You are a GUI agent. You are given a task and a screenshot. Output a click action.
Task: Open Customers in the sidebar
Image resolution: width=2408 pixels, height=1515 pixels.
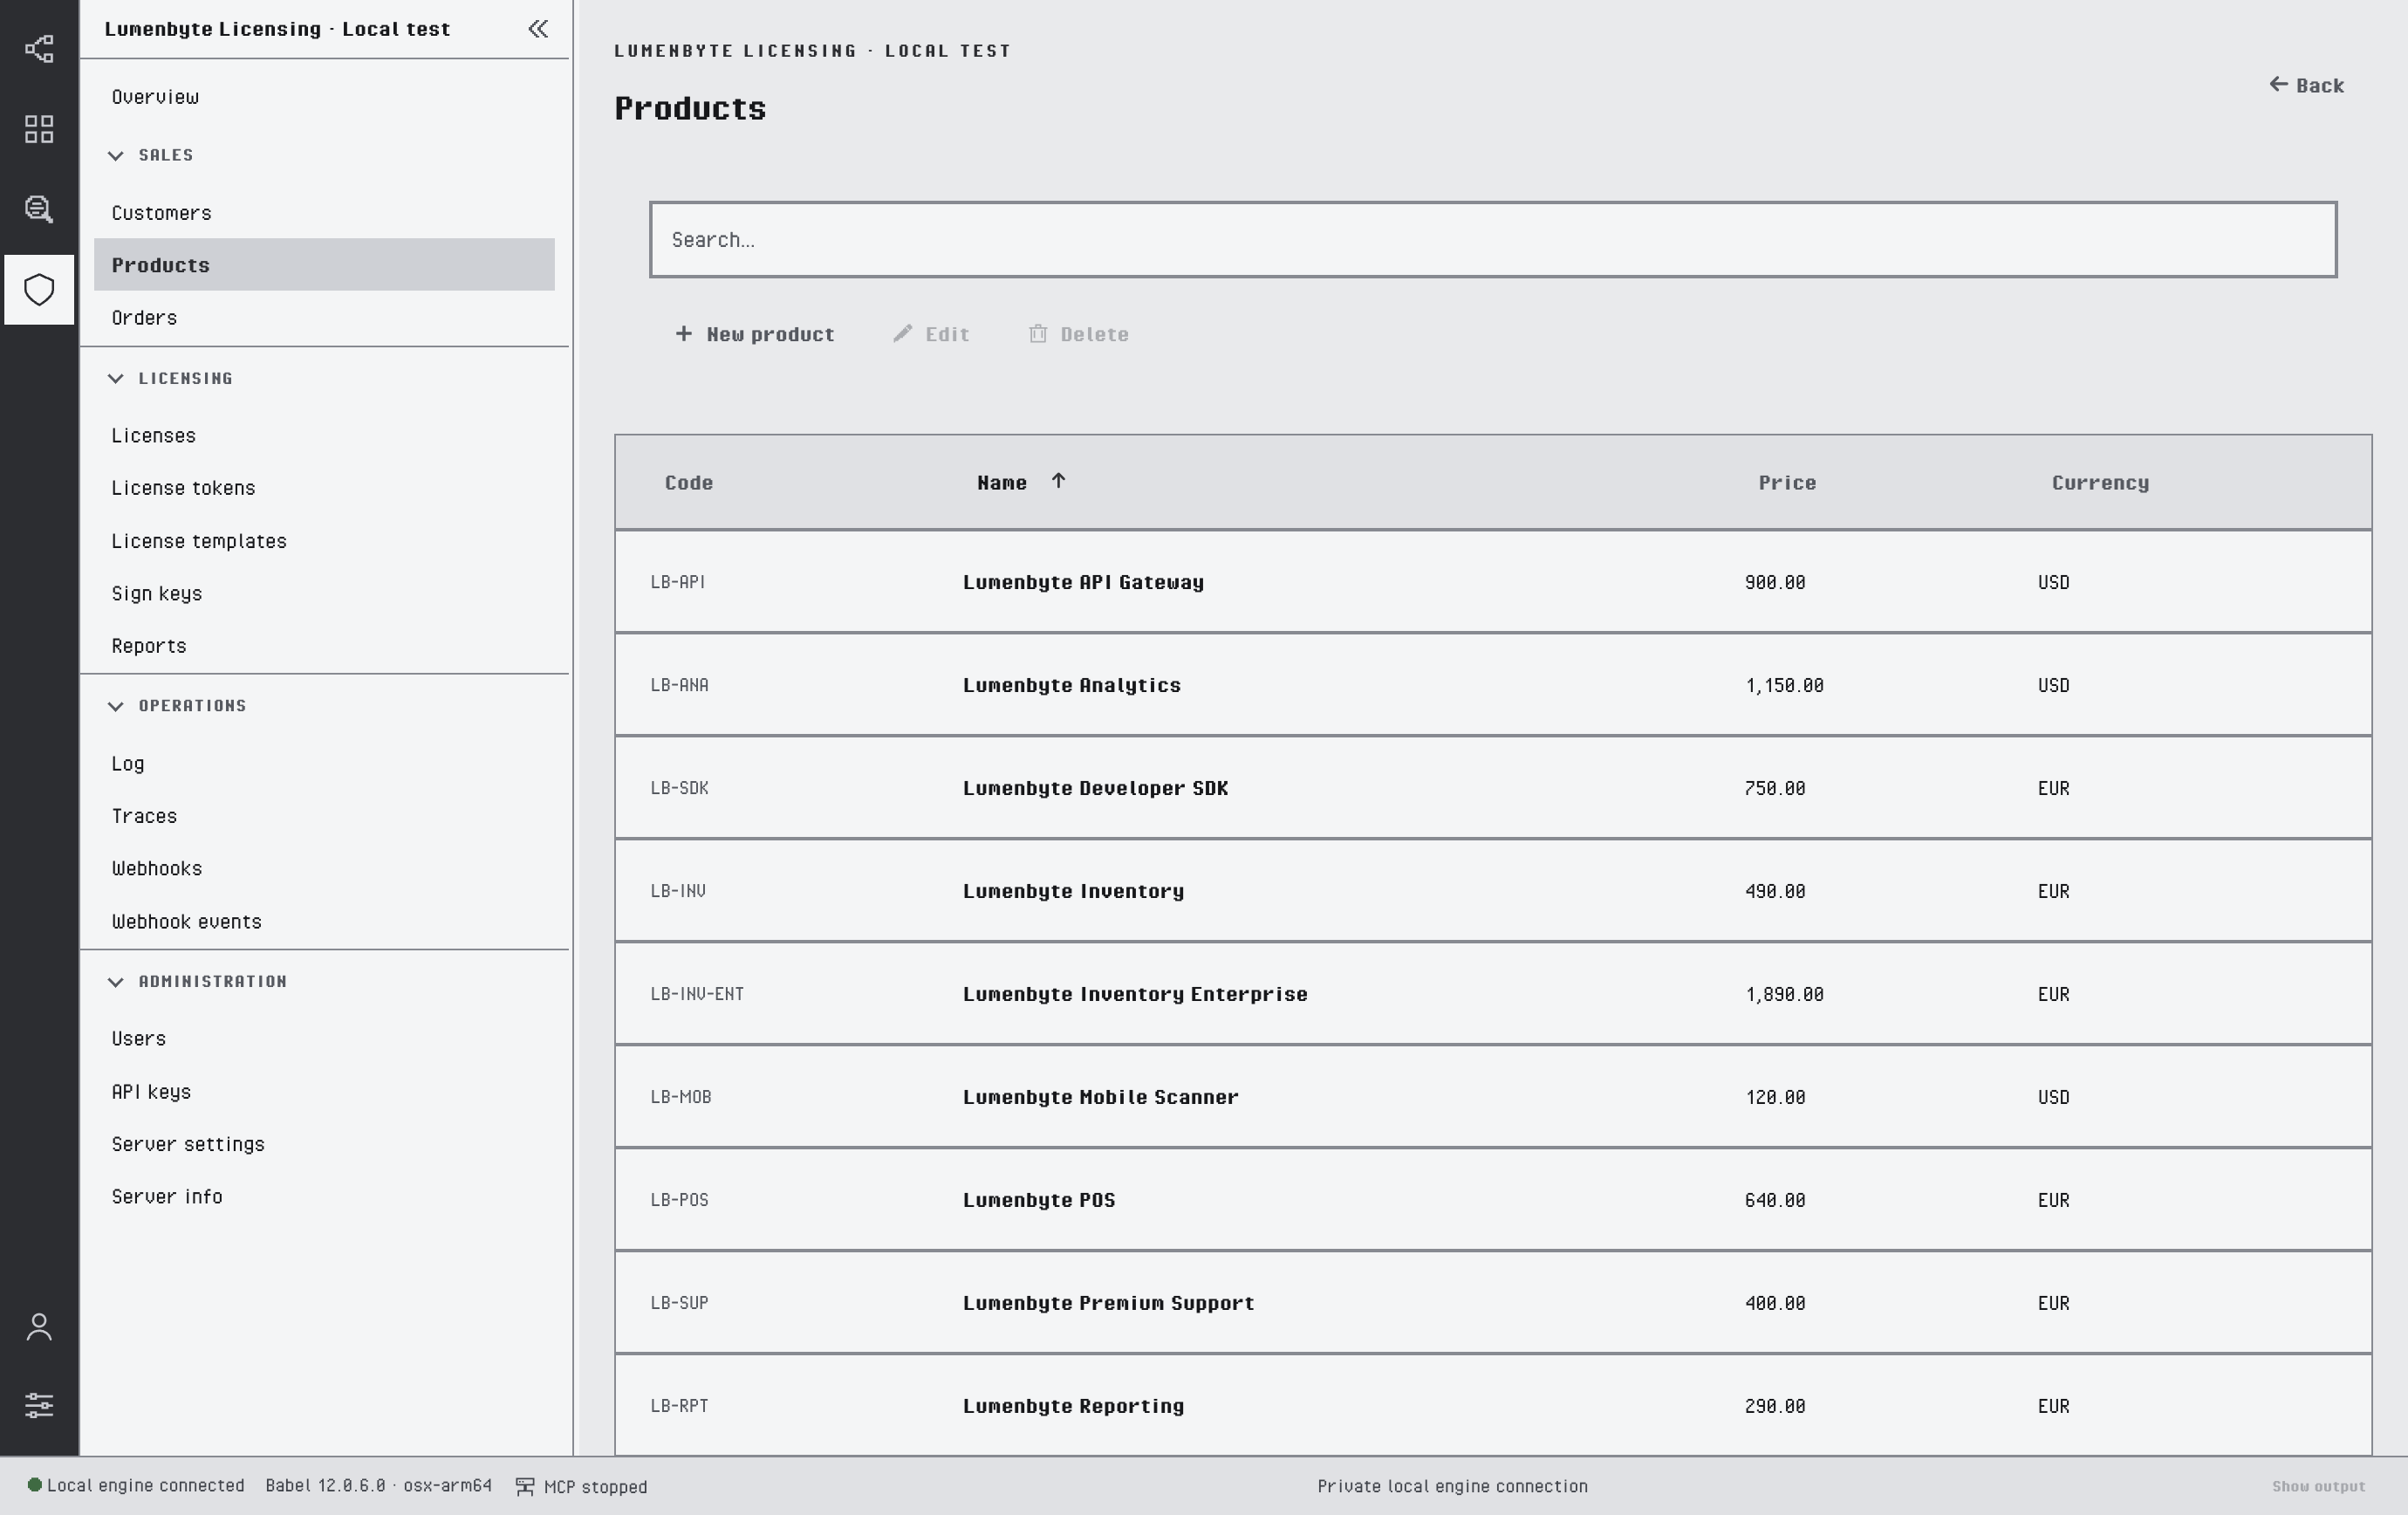point(324,213)
